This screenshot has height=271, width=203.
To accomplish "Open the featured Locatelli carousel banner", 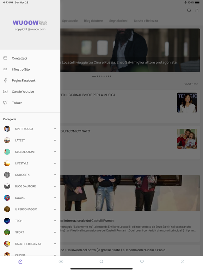I will pyautogui.click(x=130, y=50).
